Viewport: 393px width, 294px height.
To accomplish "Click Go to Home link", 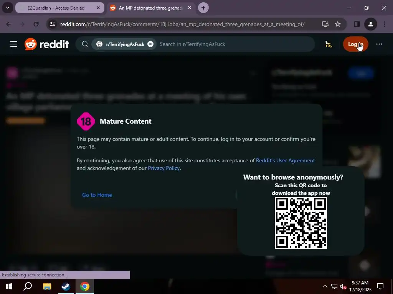I will [97, 195].
